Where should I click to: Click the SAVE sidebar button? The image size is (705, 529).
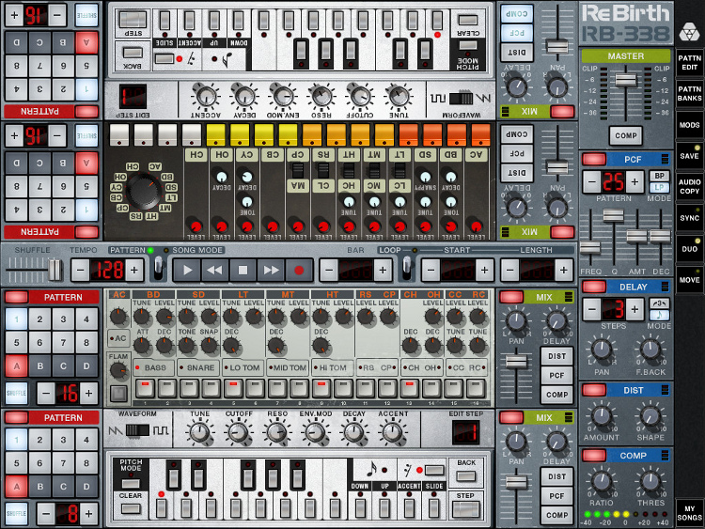(x=689, y=156)
